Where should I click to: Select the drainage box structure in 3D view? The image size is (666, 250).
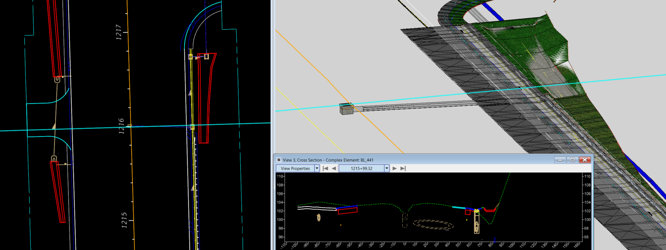pyautogui.click(x=347, y=109)
